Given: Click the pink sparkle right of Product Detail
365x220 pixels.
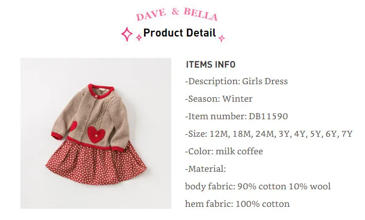Looking at the screenshot, I should pos(221,38).
